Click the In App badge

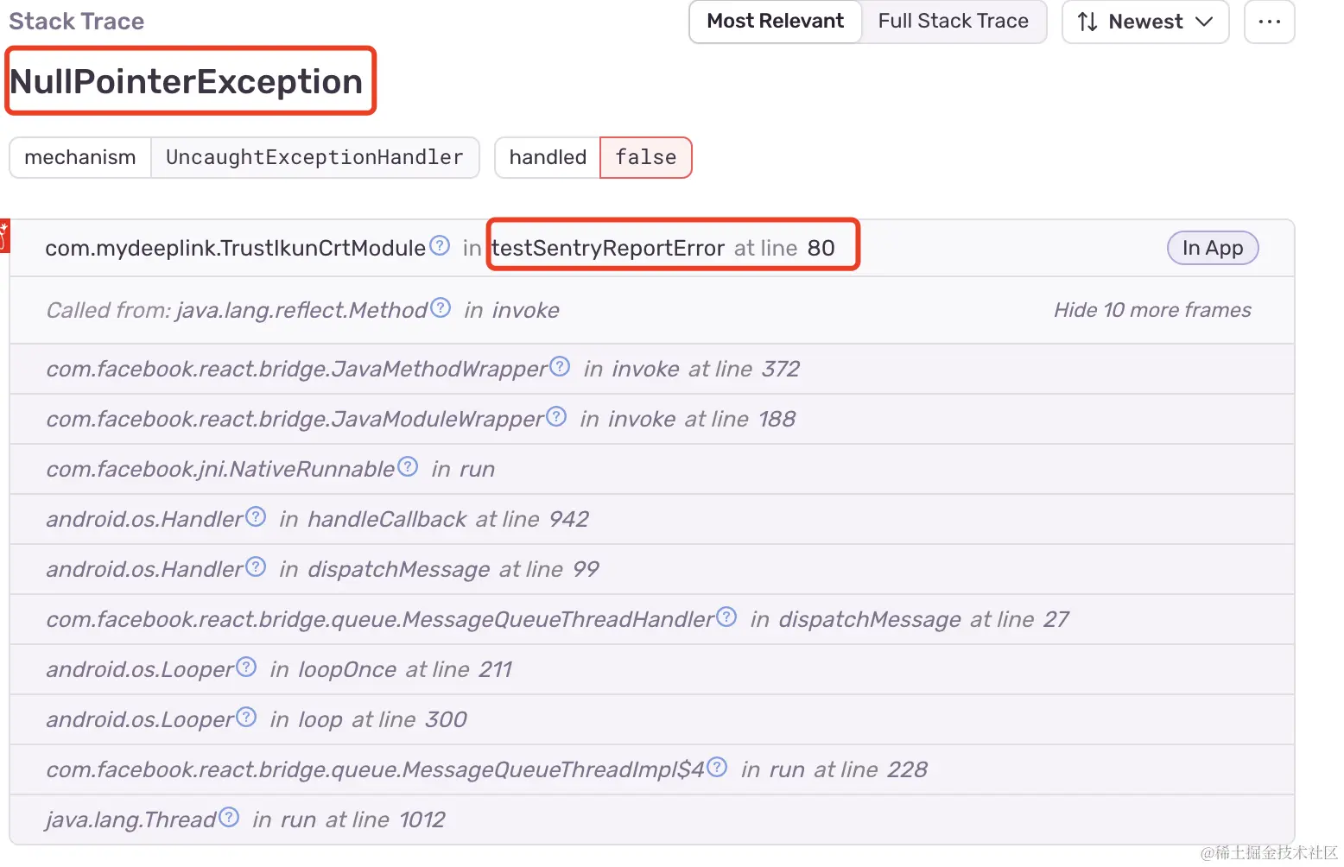pyautogui.click(x=1212, y=249)
